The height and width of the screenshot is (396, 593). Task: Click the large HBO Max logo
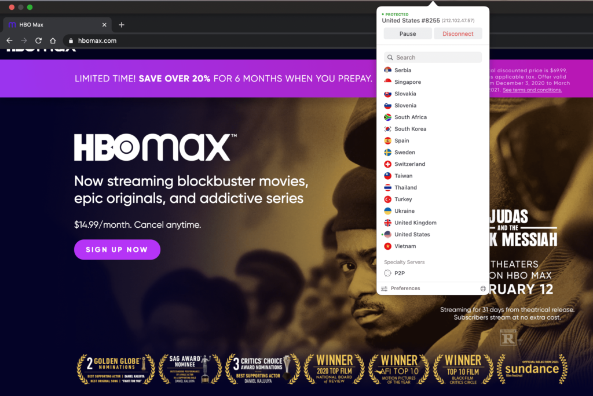pyautogui.click(x=155, y=147)
